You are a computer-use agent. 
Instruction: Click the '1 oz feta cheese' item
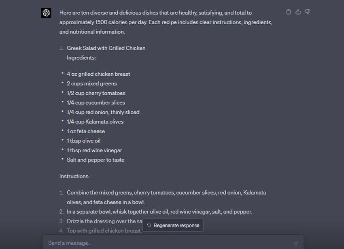(86, 131)
